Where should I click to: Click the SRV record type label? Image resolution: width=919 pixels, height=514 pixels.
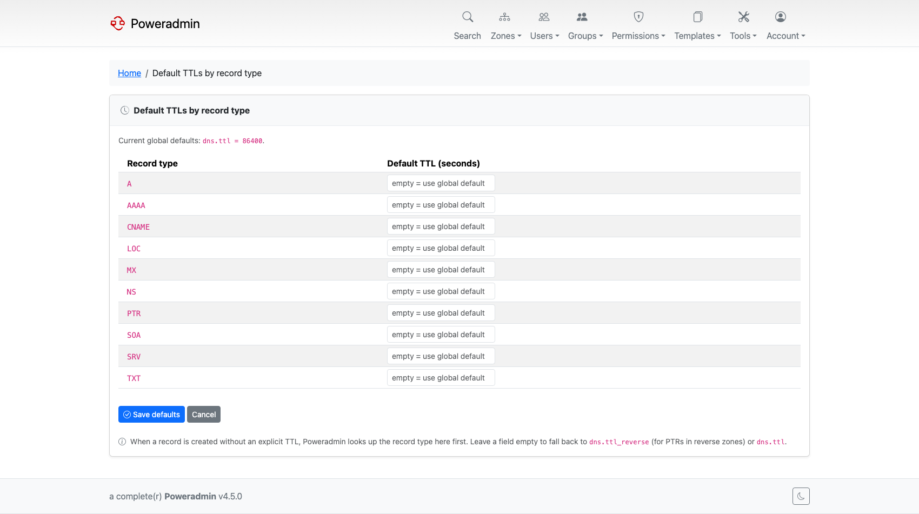click(x=134, y=357)
